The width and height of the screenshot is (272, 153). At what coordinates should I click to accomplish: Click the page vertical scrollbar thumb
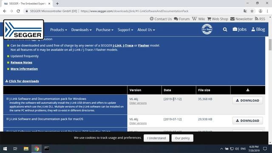pos(270,45)
